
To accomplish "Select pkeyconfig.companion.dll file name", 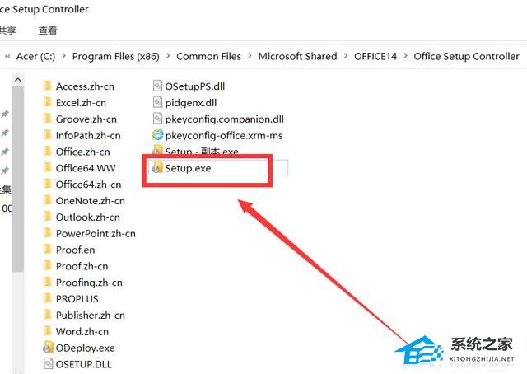I will point(225,119).
